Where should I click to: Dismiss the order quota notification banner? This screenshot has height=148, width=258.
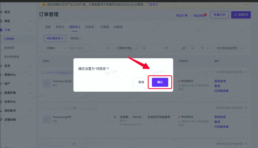tap(246, 5)
